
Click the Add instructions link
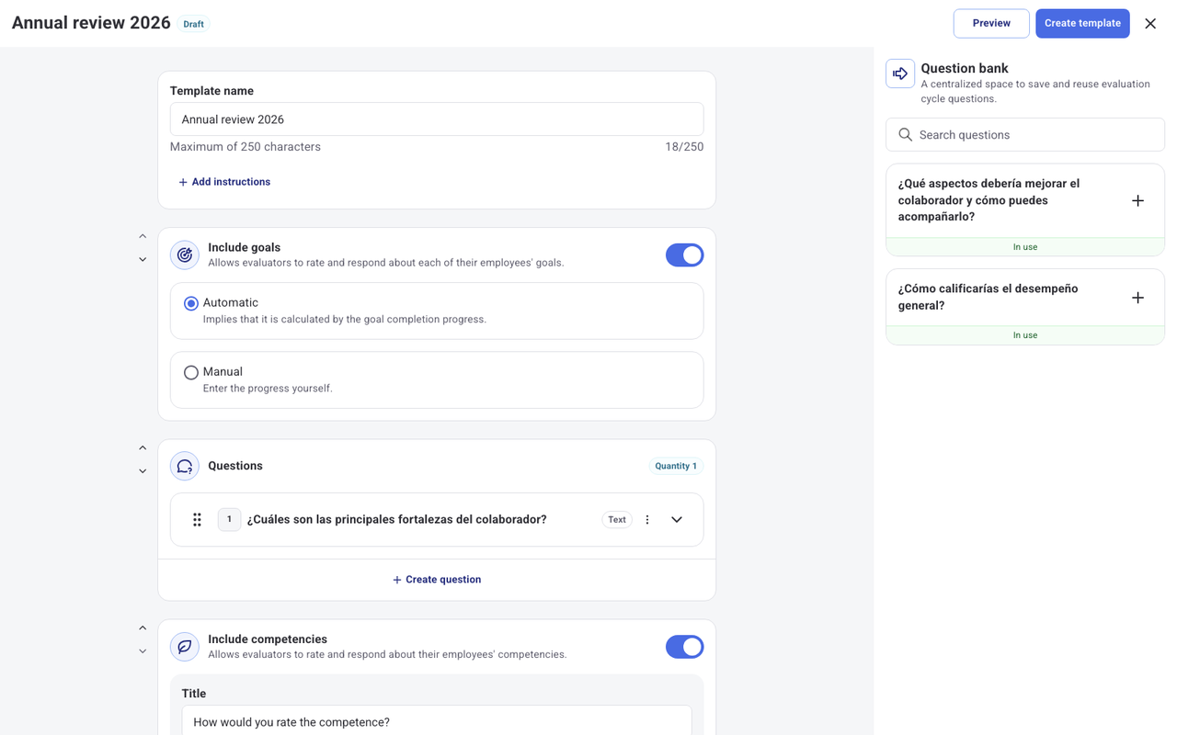click(224, 182)
